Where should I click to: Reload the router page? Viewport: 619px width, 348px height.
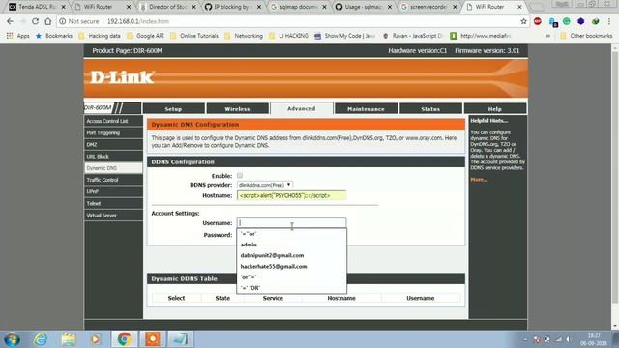tap(35, 21)
